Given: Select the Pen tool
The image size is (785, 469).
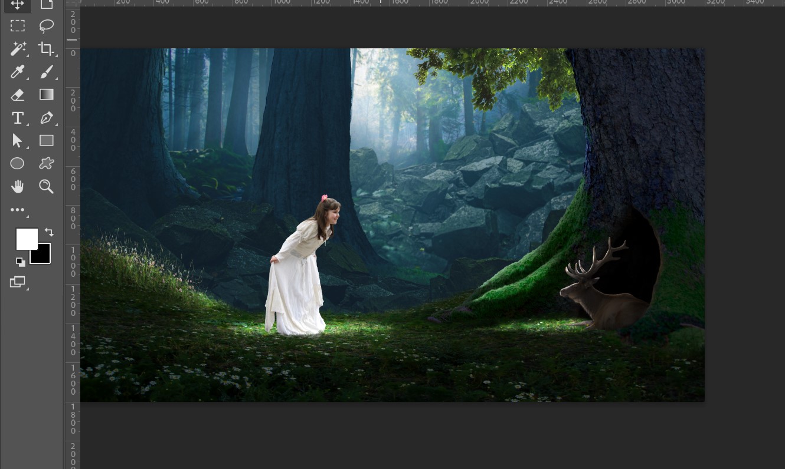Looking at the screenshot, I should 47,118.
